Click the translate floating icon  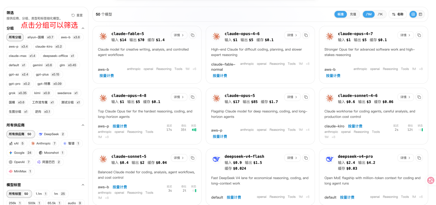[431, 180]
